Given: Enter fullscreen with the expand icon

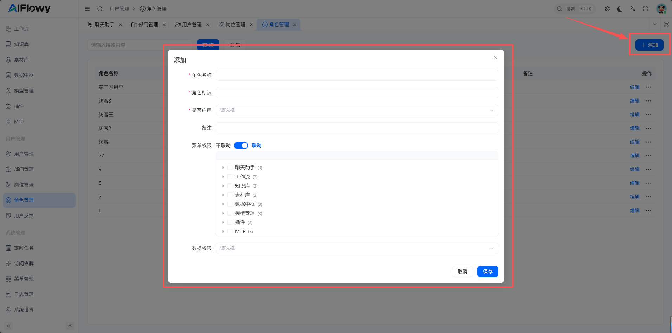Looking at the screenshot, I should [645, 9].
